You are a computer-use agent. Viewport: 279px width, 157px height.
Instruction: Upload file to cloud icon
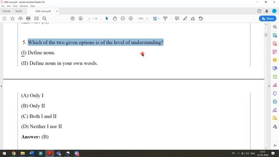(x=20, y=18)
